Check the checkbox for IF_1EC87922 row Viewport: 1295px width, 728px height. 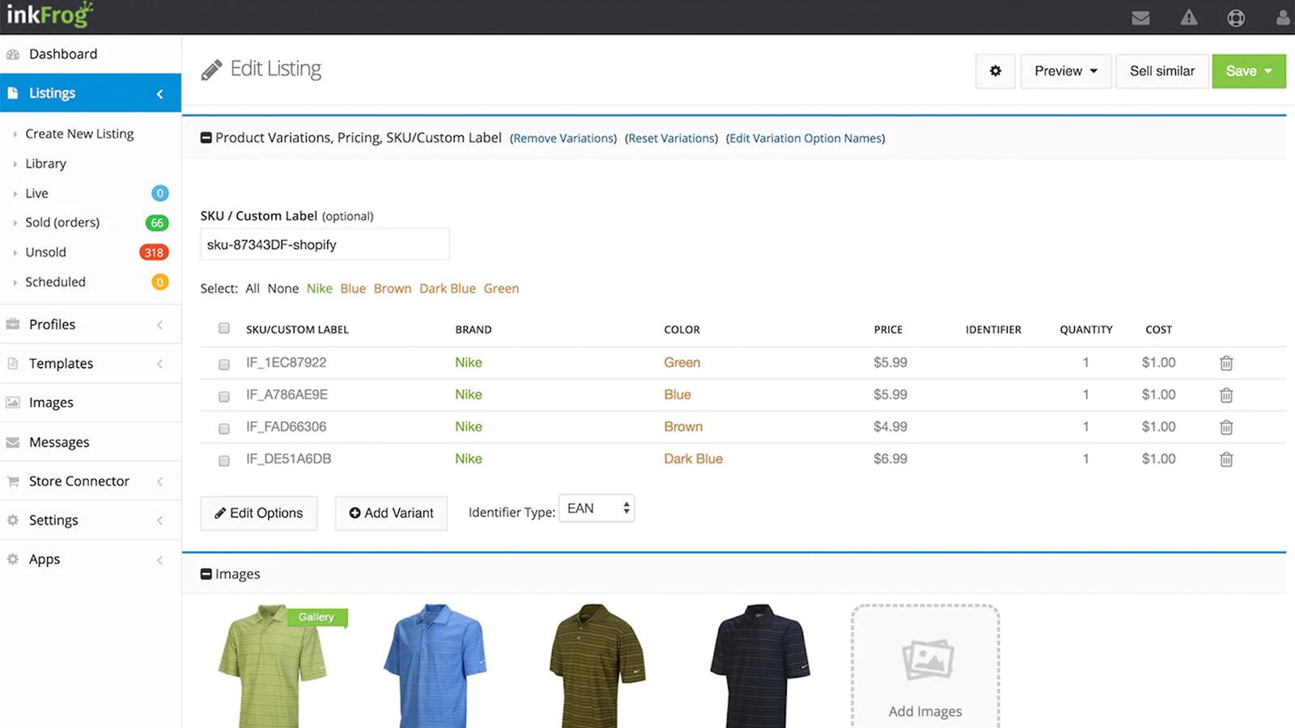tap(223, 364)
